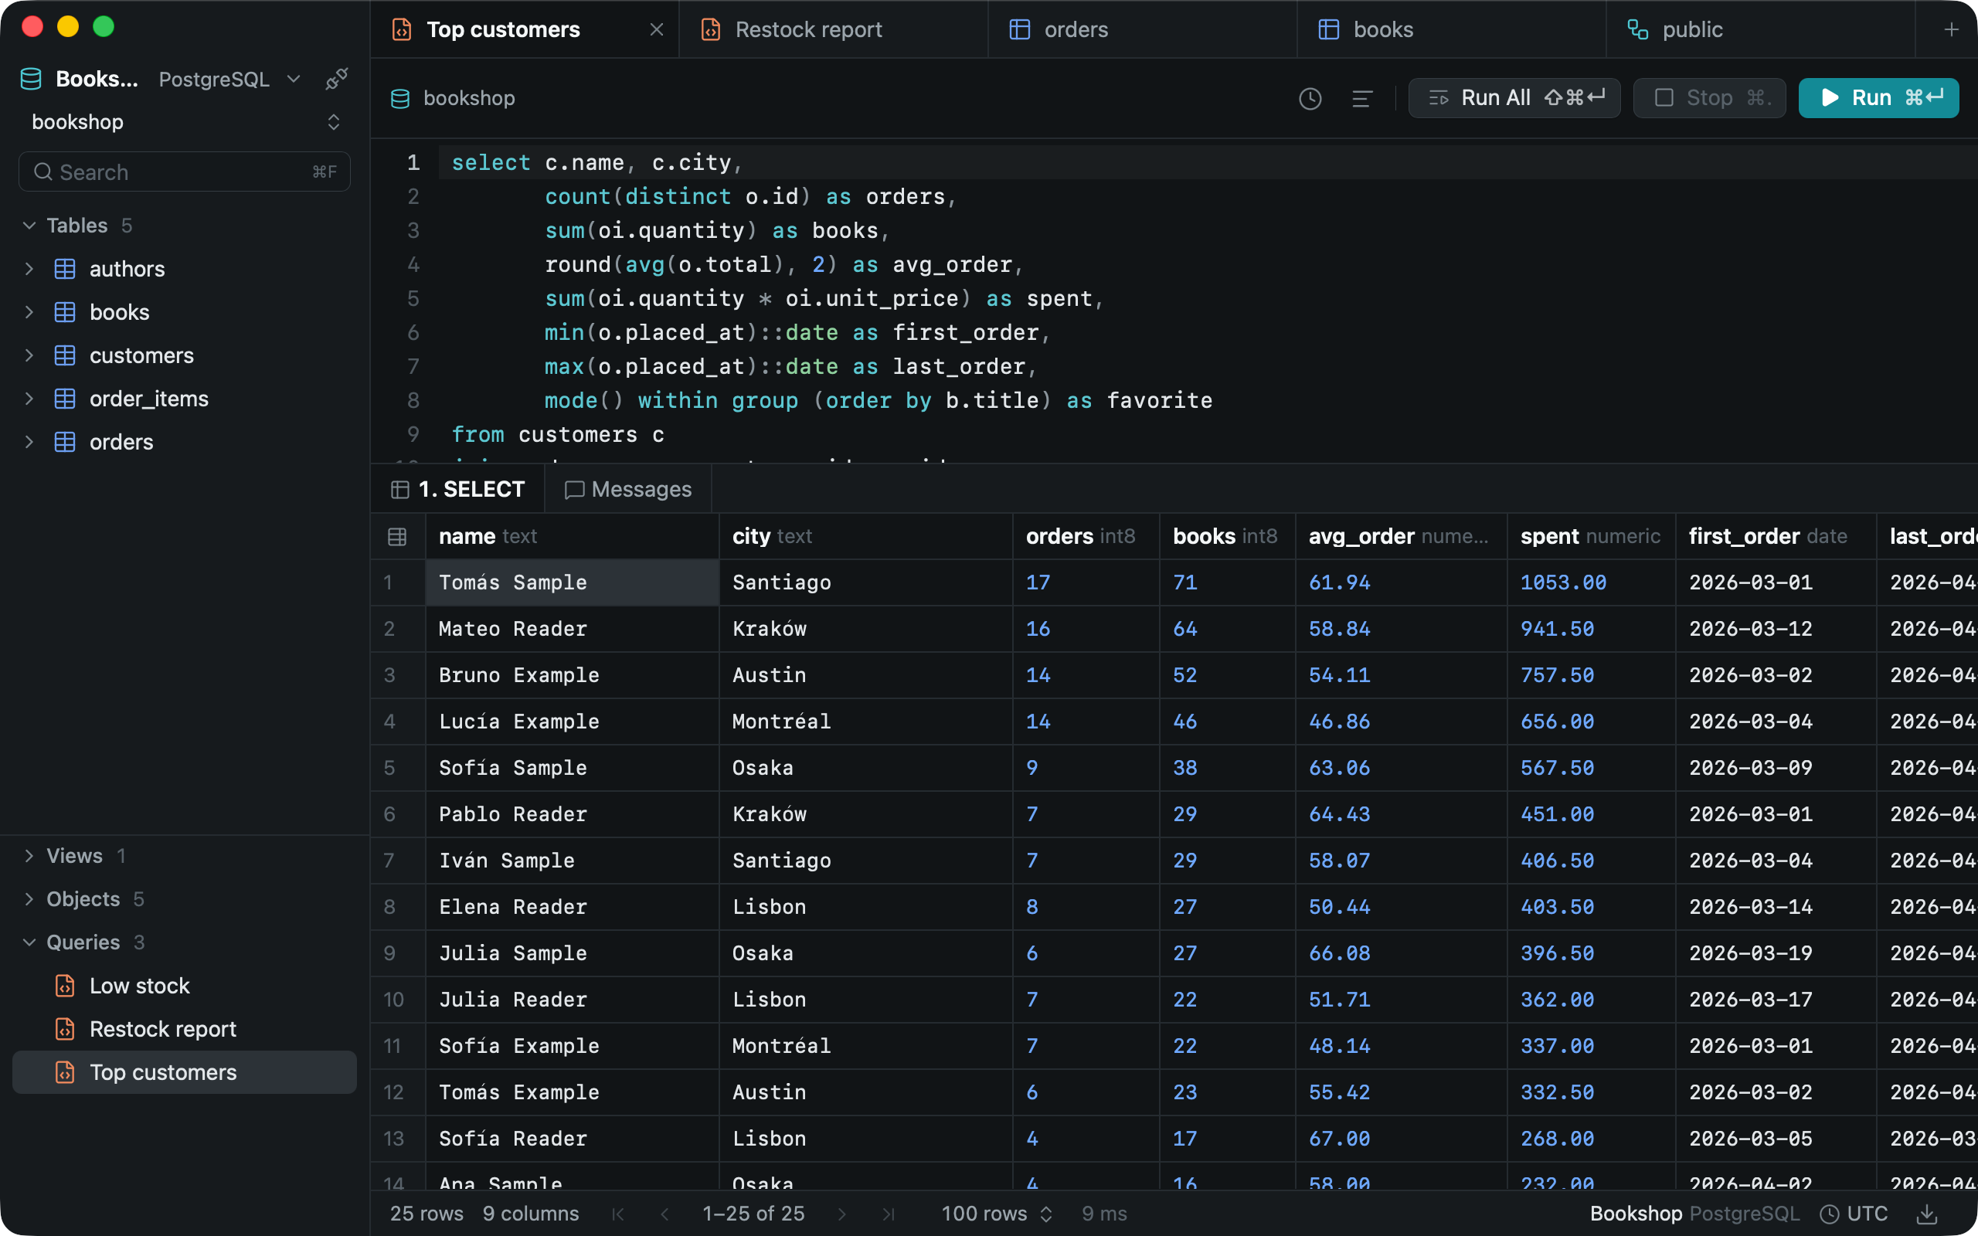The height and width of the screenshot is (1236, 1978).
Task: Expand the customers table node
Action: coord(29,355)
